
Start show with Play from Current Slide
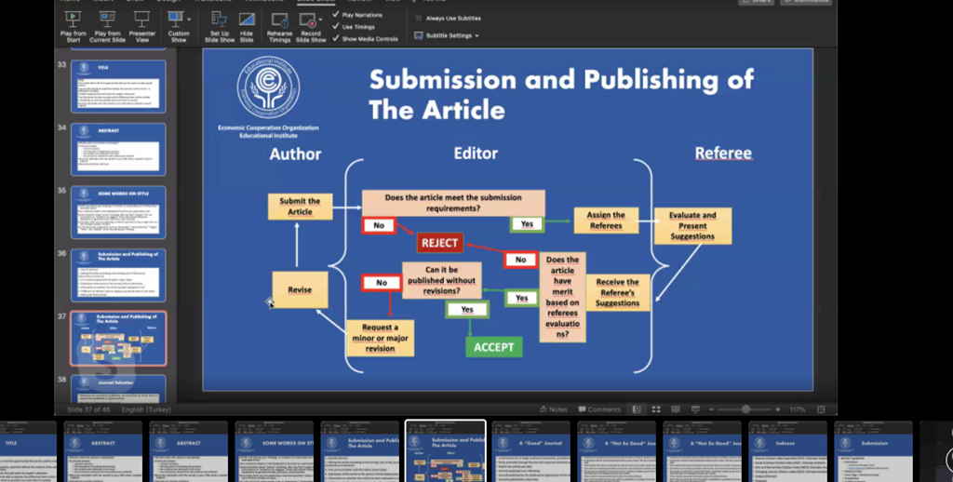(107, 20)
